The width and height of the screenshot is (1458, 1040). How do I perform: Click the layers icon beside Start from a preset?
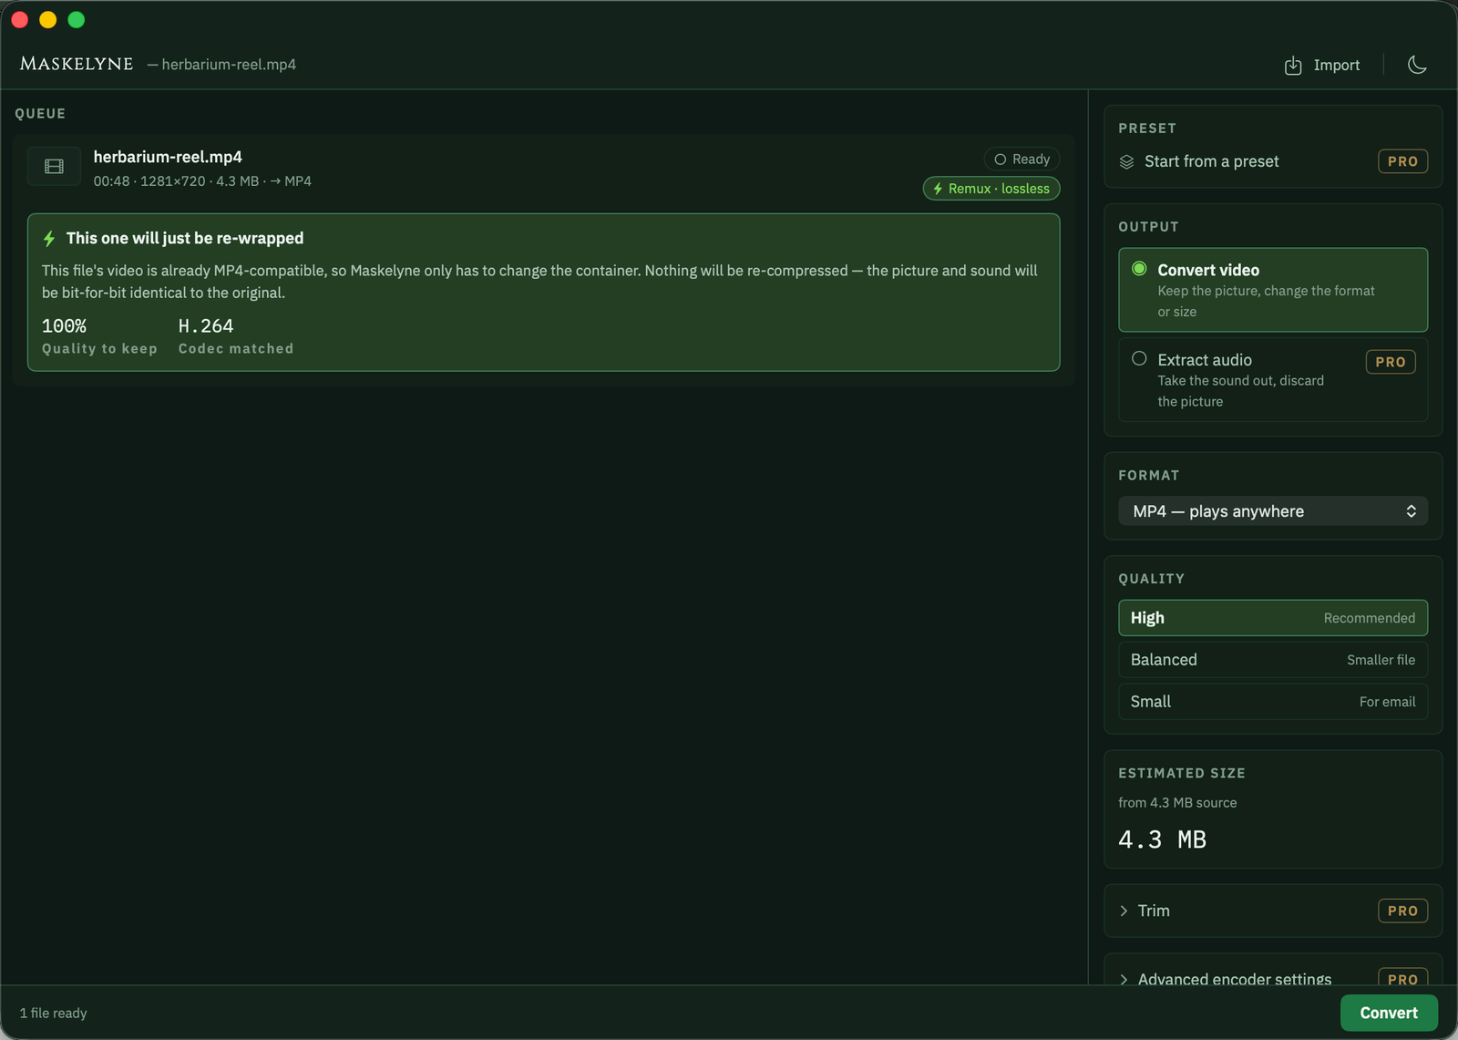[x=1127, y=161]
